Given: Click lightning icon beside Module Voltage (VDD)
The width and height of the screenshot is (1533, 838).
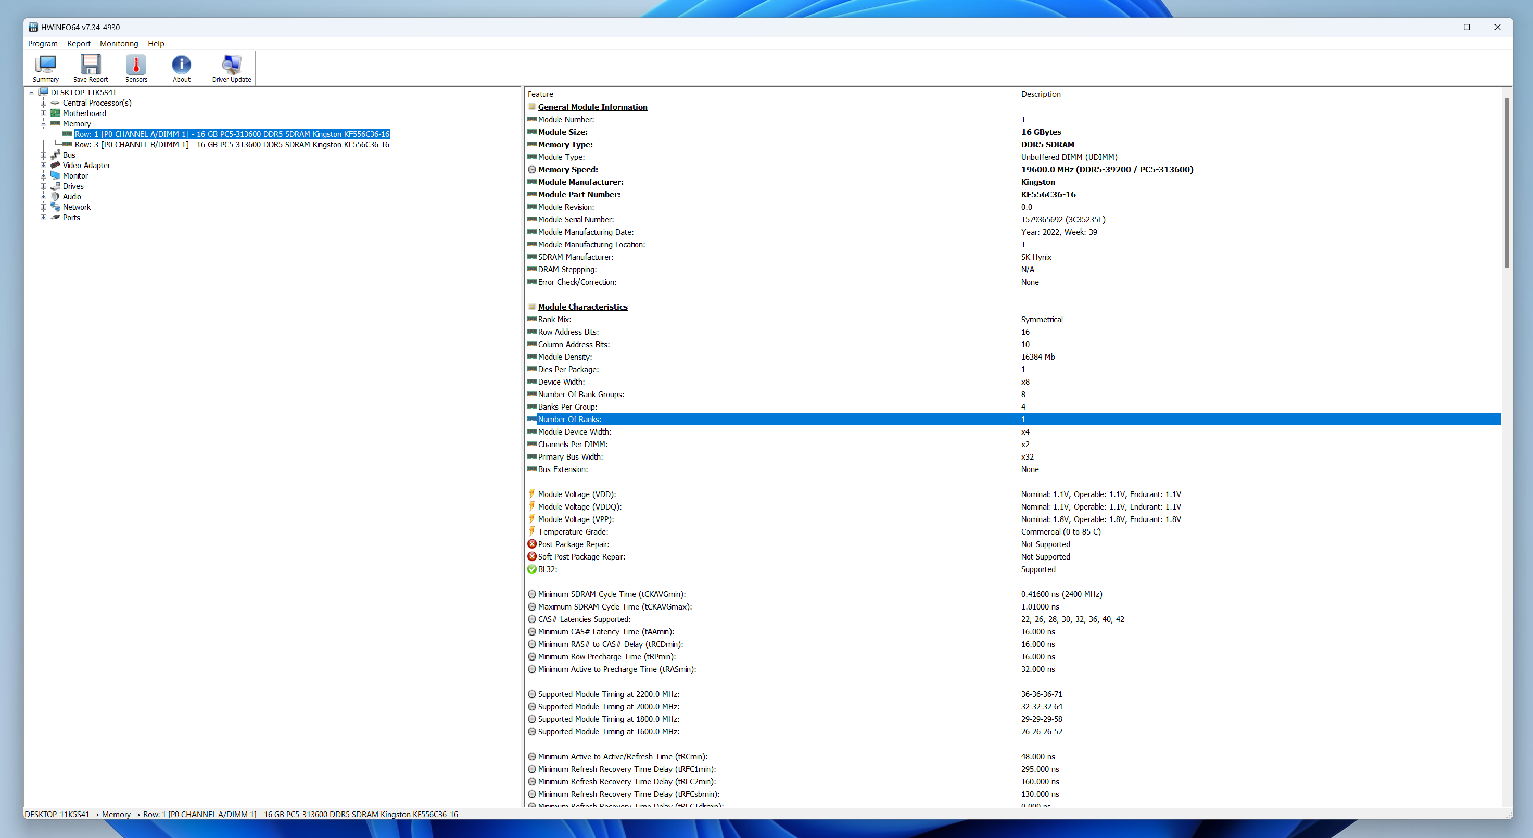Looking at the screenshot, I should click(532, 494).
